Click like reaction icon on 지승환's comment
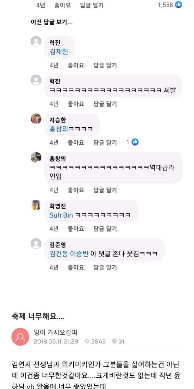Viewport: 194px width, 389px height. [135, 142]
